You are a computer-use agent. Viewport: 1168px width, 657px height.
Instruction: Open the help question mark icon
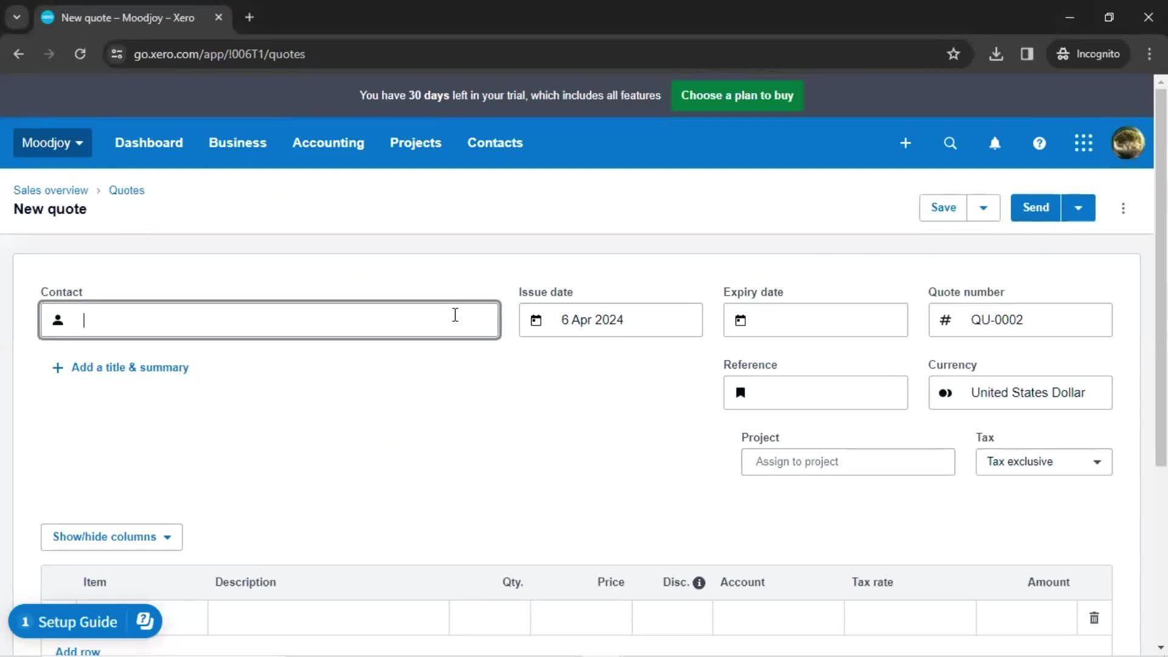1039,143
